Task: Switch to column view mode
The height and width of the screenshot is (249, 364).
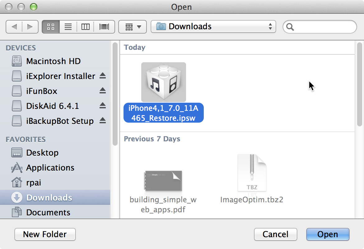Action: (x=86, y=27)
